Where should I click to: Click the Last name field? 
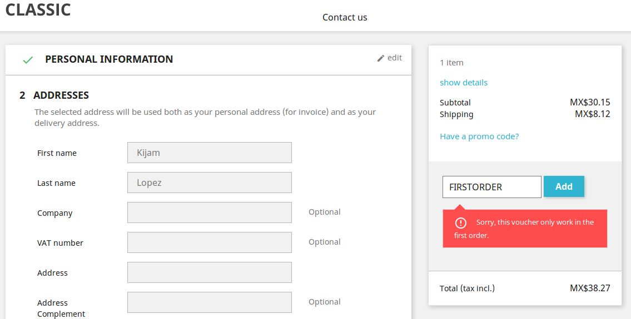click(x=209, y=183)
